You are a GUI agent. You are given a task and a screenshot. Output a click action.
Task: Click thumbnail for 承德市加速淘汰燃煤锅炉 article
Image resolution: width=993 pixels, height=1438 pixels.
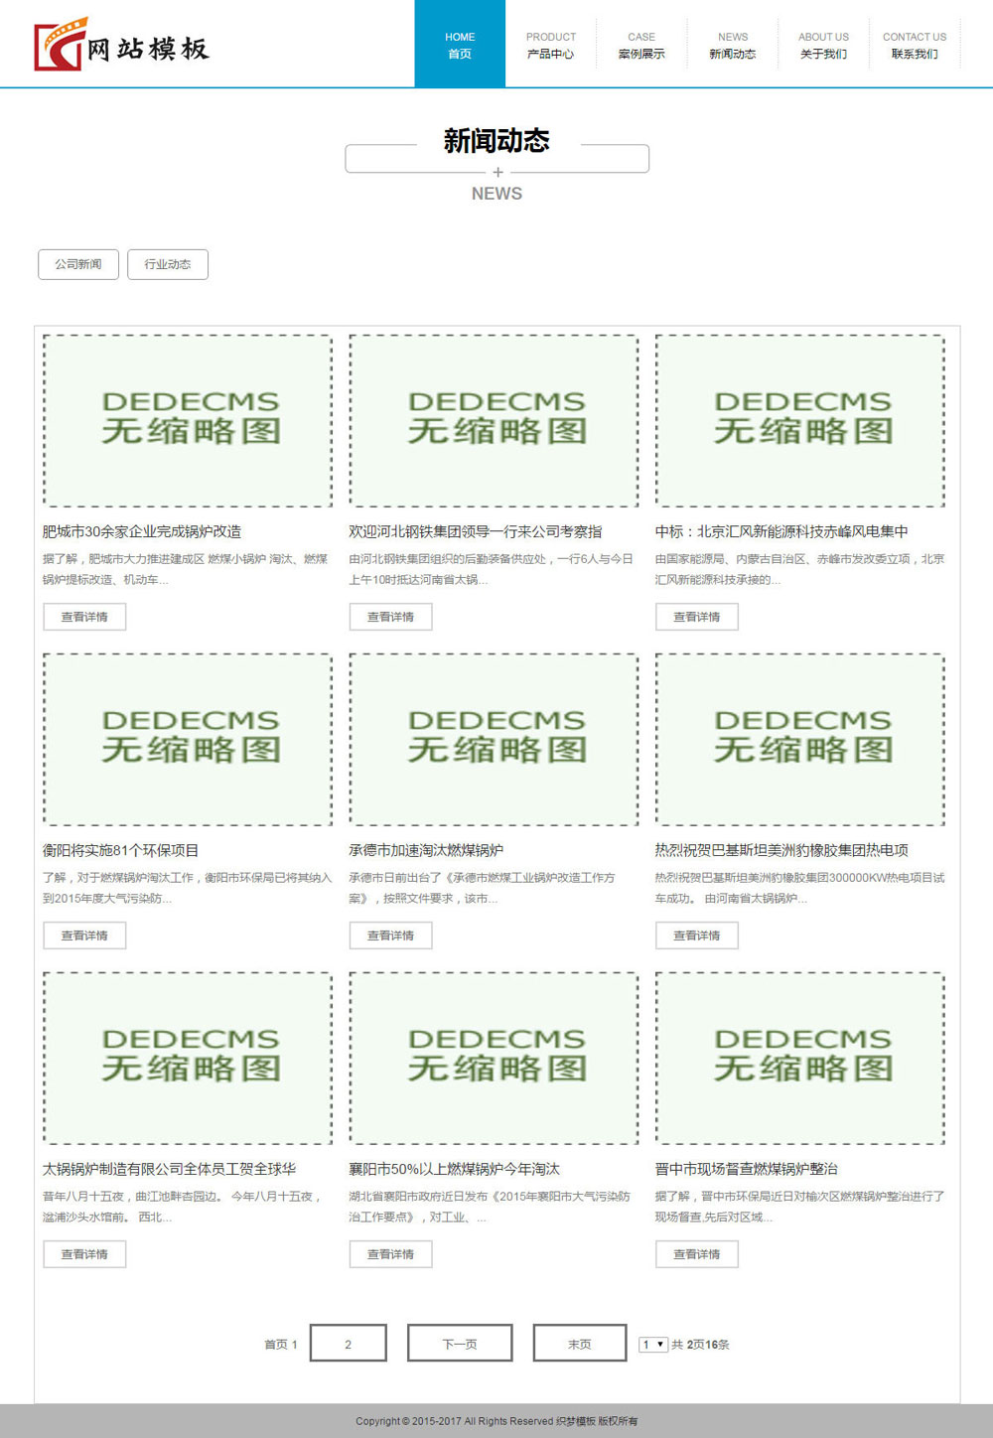pyautogui.click(x=494, y=740)
